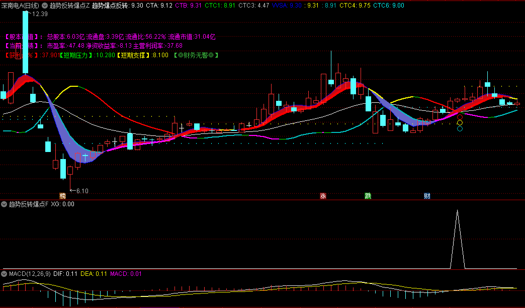
Task: Click the red circle signal marker
Action: pyautogui.click(x=460, y=117)
